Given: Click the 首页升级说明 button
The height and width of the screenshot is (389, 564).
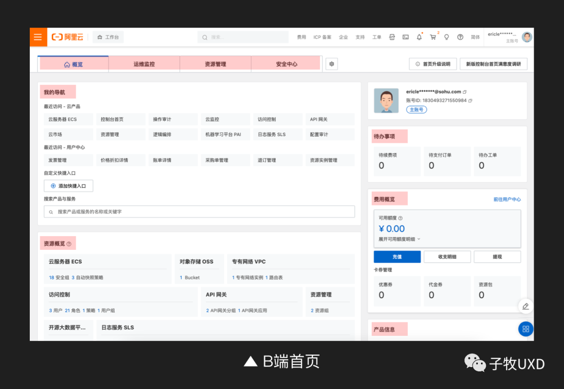Looking at the screenshot, I should pos(433,64).
